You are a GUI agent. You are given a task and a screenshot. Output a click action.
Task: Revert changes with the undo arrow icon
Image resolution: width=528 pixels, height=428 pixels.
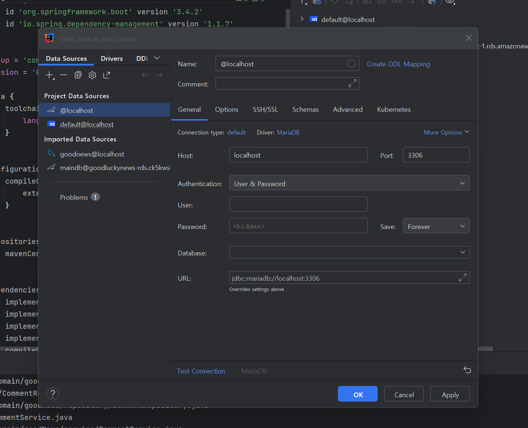[467, 370]
